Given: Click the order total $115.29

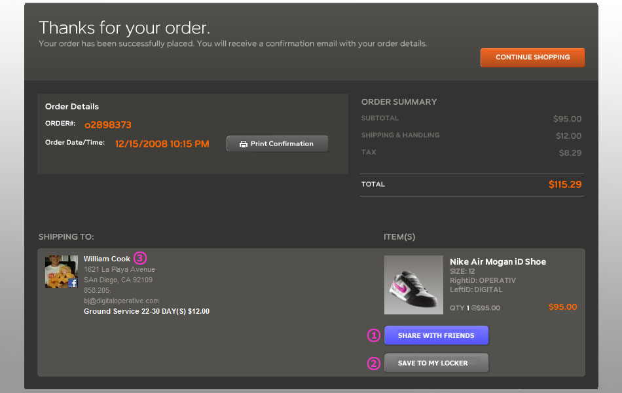Looking at the screenshot, I should point(565,184).
